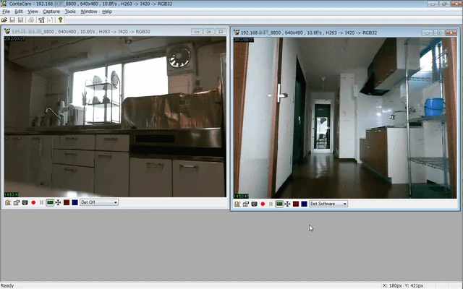The height and width of the screenshot is (289, 463).
Task: Click the yellow Help question mark icon
Action: (x=61, y=20)
